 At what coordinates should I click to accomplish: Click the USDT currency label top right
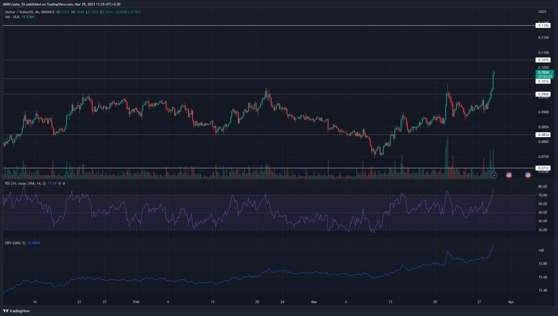pyautogui.click(x=542, y=12)
